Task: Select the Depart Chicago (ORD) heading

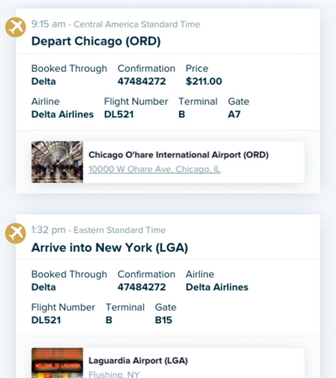Action: coord(96,41)
